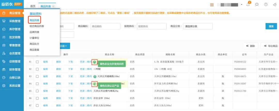
Task: Switch to the 首页 tab
Action: click(x=33, y=6)
